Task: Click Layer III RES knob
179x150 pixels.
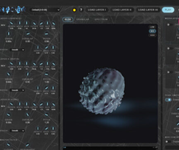Action: pyautogui.click(x=41, y=104)
